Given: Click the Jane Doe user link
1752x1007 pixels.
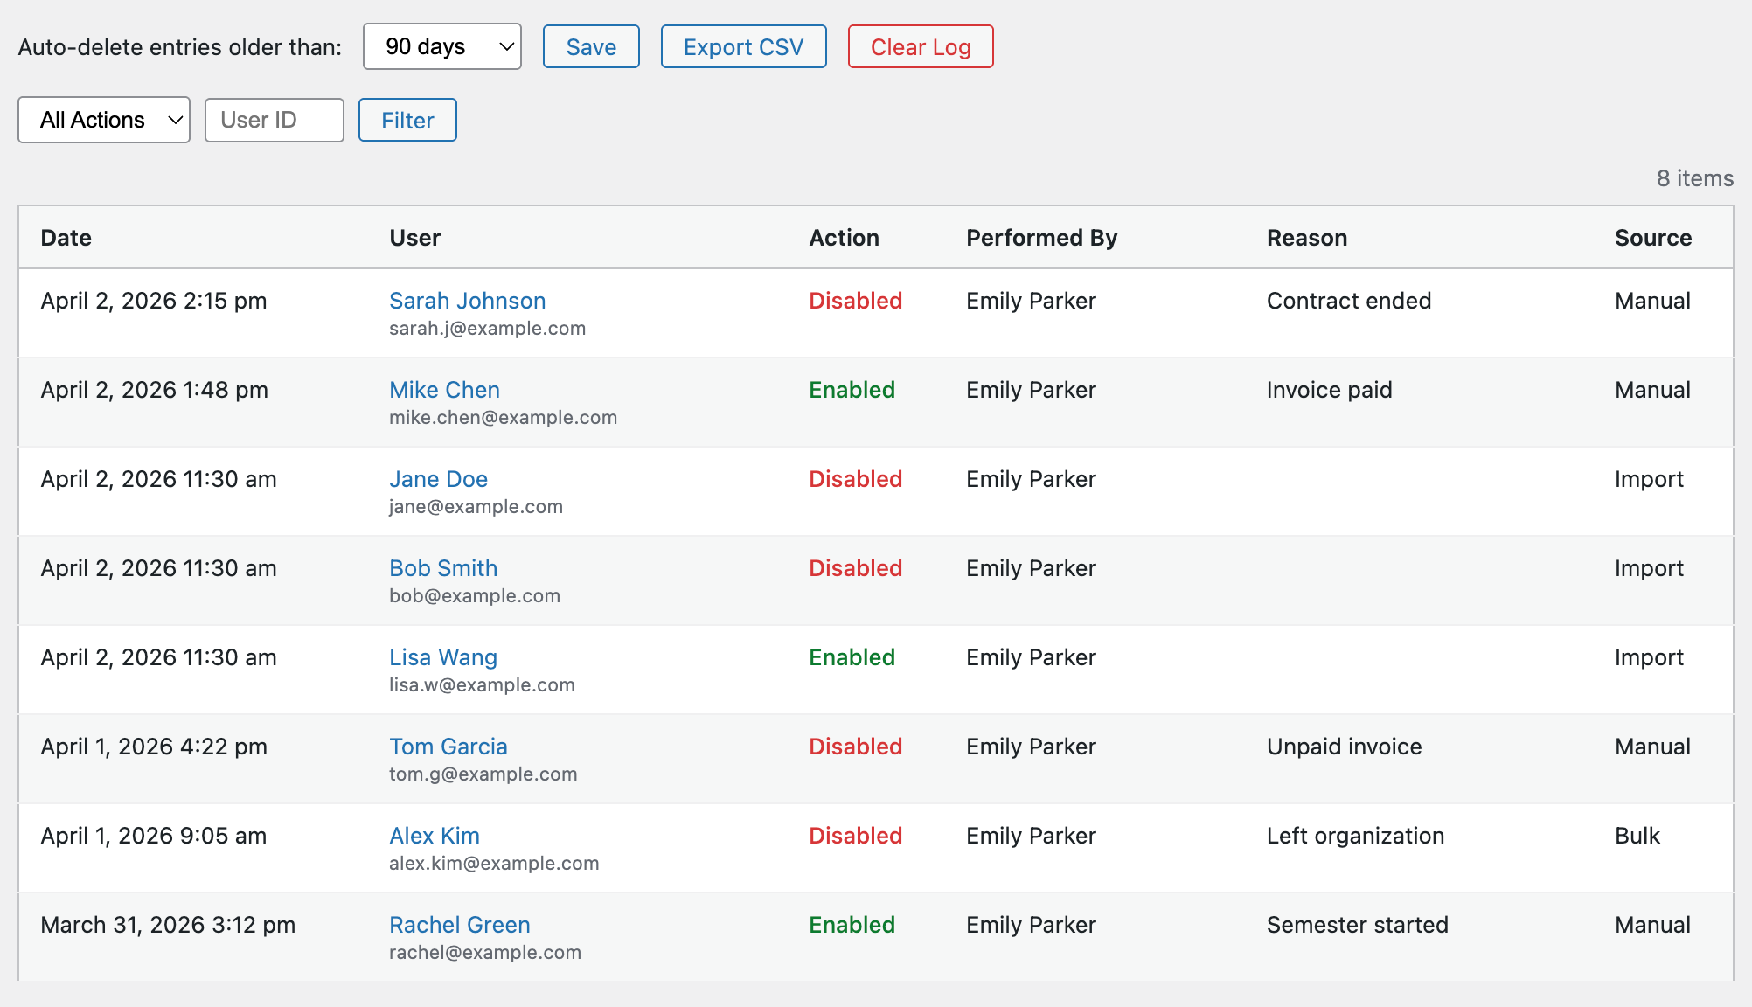Looking at the screenshot, I should [x=438, y=479].
